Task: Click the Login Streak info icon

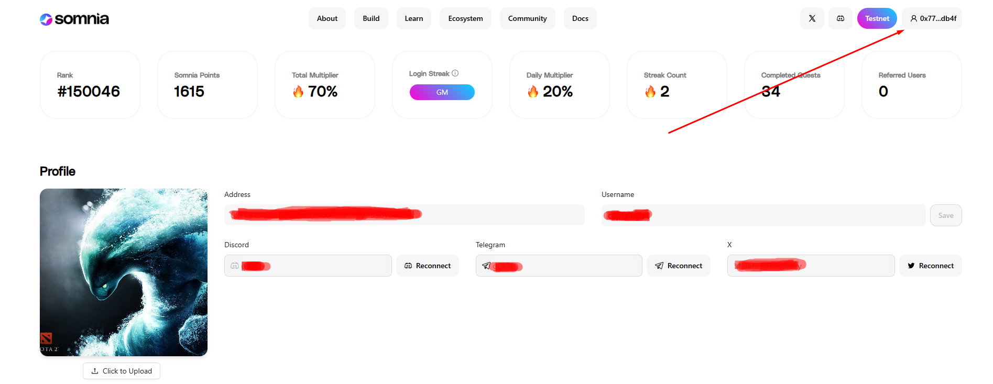Action: click(x=455, y=73)
